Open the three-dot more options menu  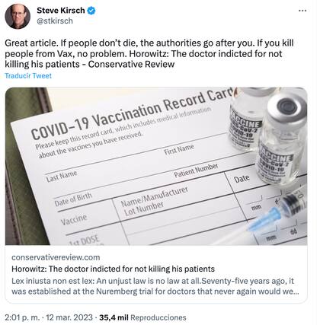[x=302, y=11]
